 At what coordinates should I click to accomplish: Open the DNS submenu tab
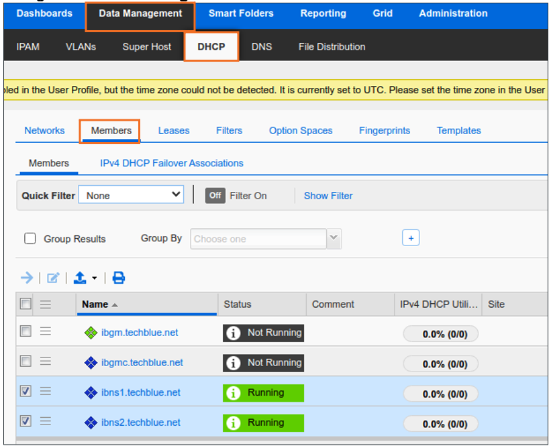[262, 47]
